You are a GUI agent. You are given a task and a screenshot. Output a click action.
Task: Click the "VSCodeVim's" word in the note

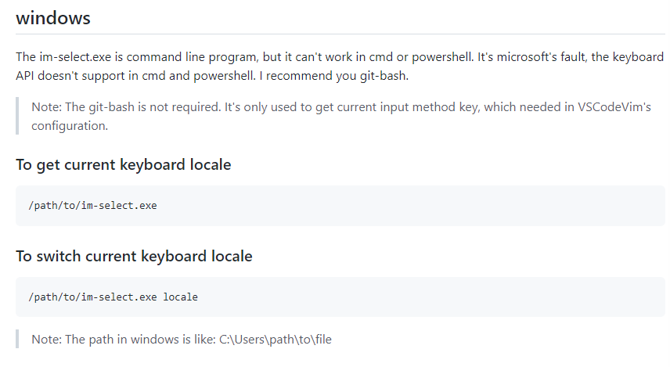[x=615, y=106]
